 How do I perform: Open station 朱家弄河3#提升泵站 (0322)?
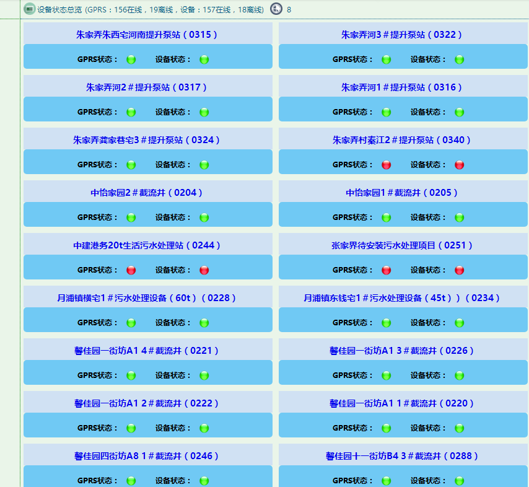pyautogui.click(x=401, y=35)
